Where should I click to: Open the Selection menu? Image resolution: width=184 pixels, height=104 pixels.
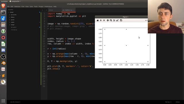coord(17,6)
